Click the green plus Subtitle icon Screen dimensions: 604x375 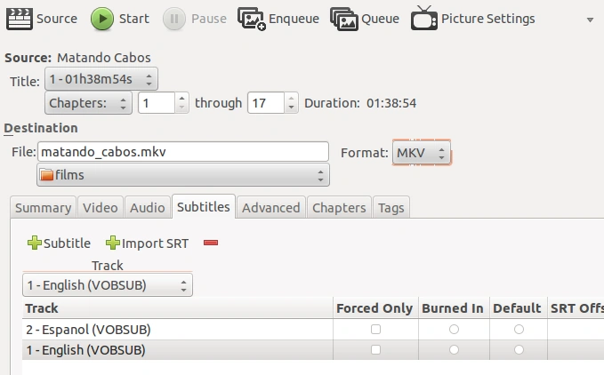[x=35, y=243]
